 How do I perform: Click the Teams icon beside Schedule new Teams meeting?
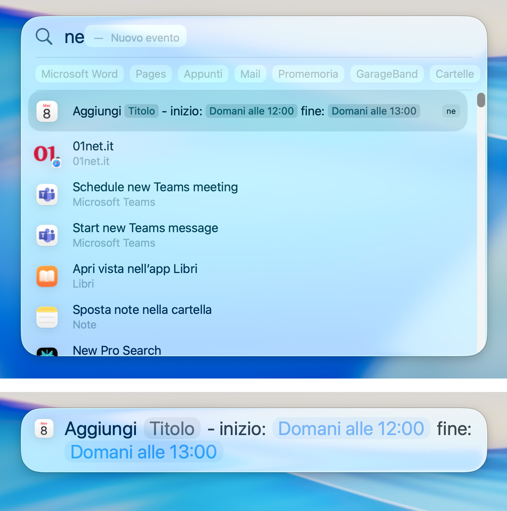point(47,195)
